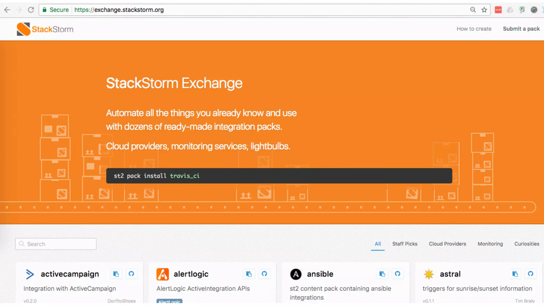The image size is (544, 306).
Task: Click the browser forward arrow
Action: coord(19,10)
